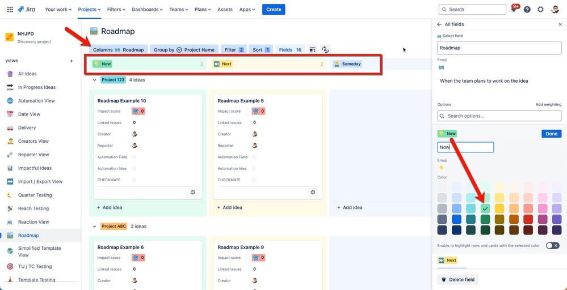This screenshot has height=290, width=567.
Task: Click the view layout settings icon in toolbar
Action: click(313, 50)
